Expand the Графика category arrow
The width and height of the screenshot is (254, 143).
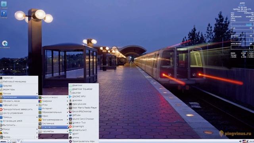point(67,101)
